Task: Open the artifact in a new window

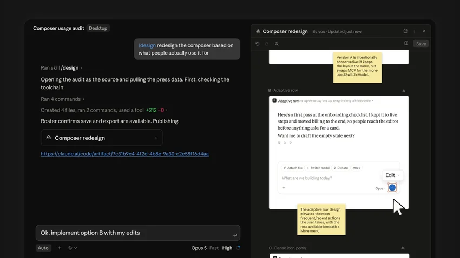Action: coord(405,31)
